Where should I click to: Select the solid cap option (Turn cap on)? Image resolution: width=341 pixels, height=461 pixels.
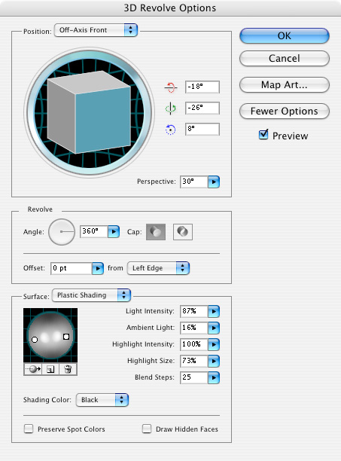[x=156, y=232]
